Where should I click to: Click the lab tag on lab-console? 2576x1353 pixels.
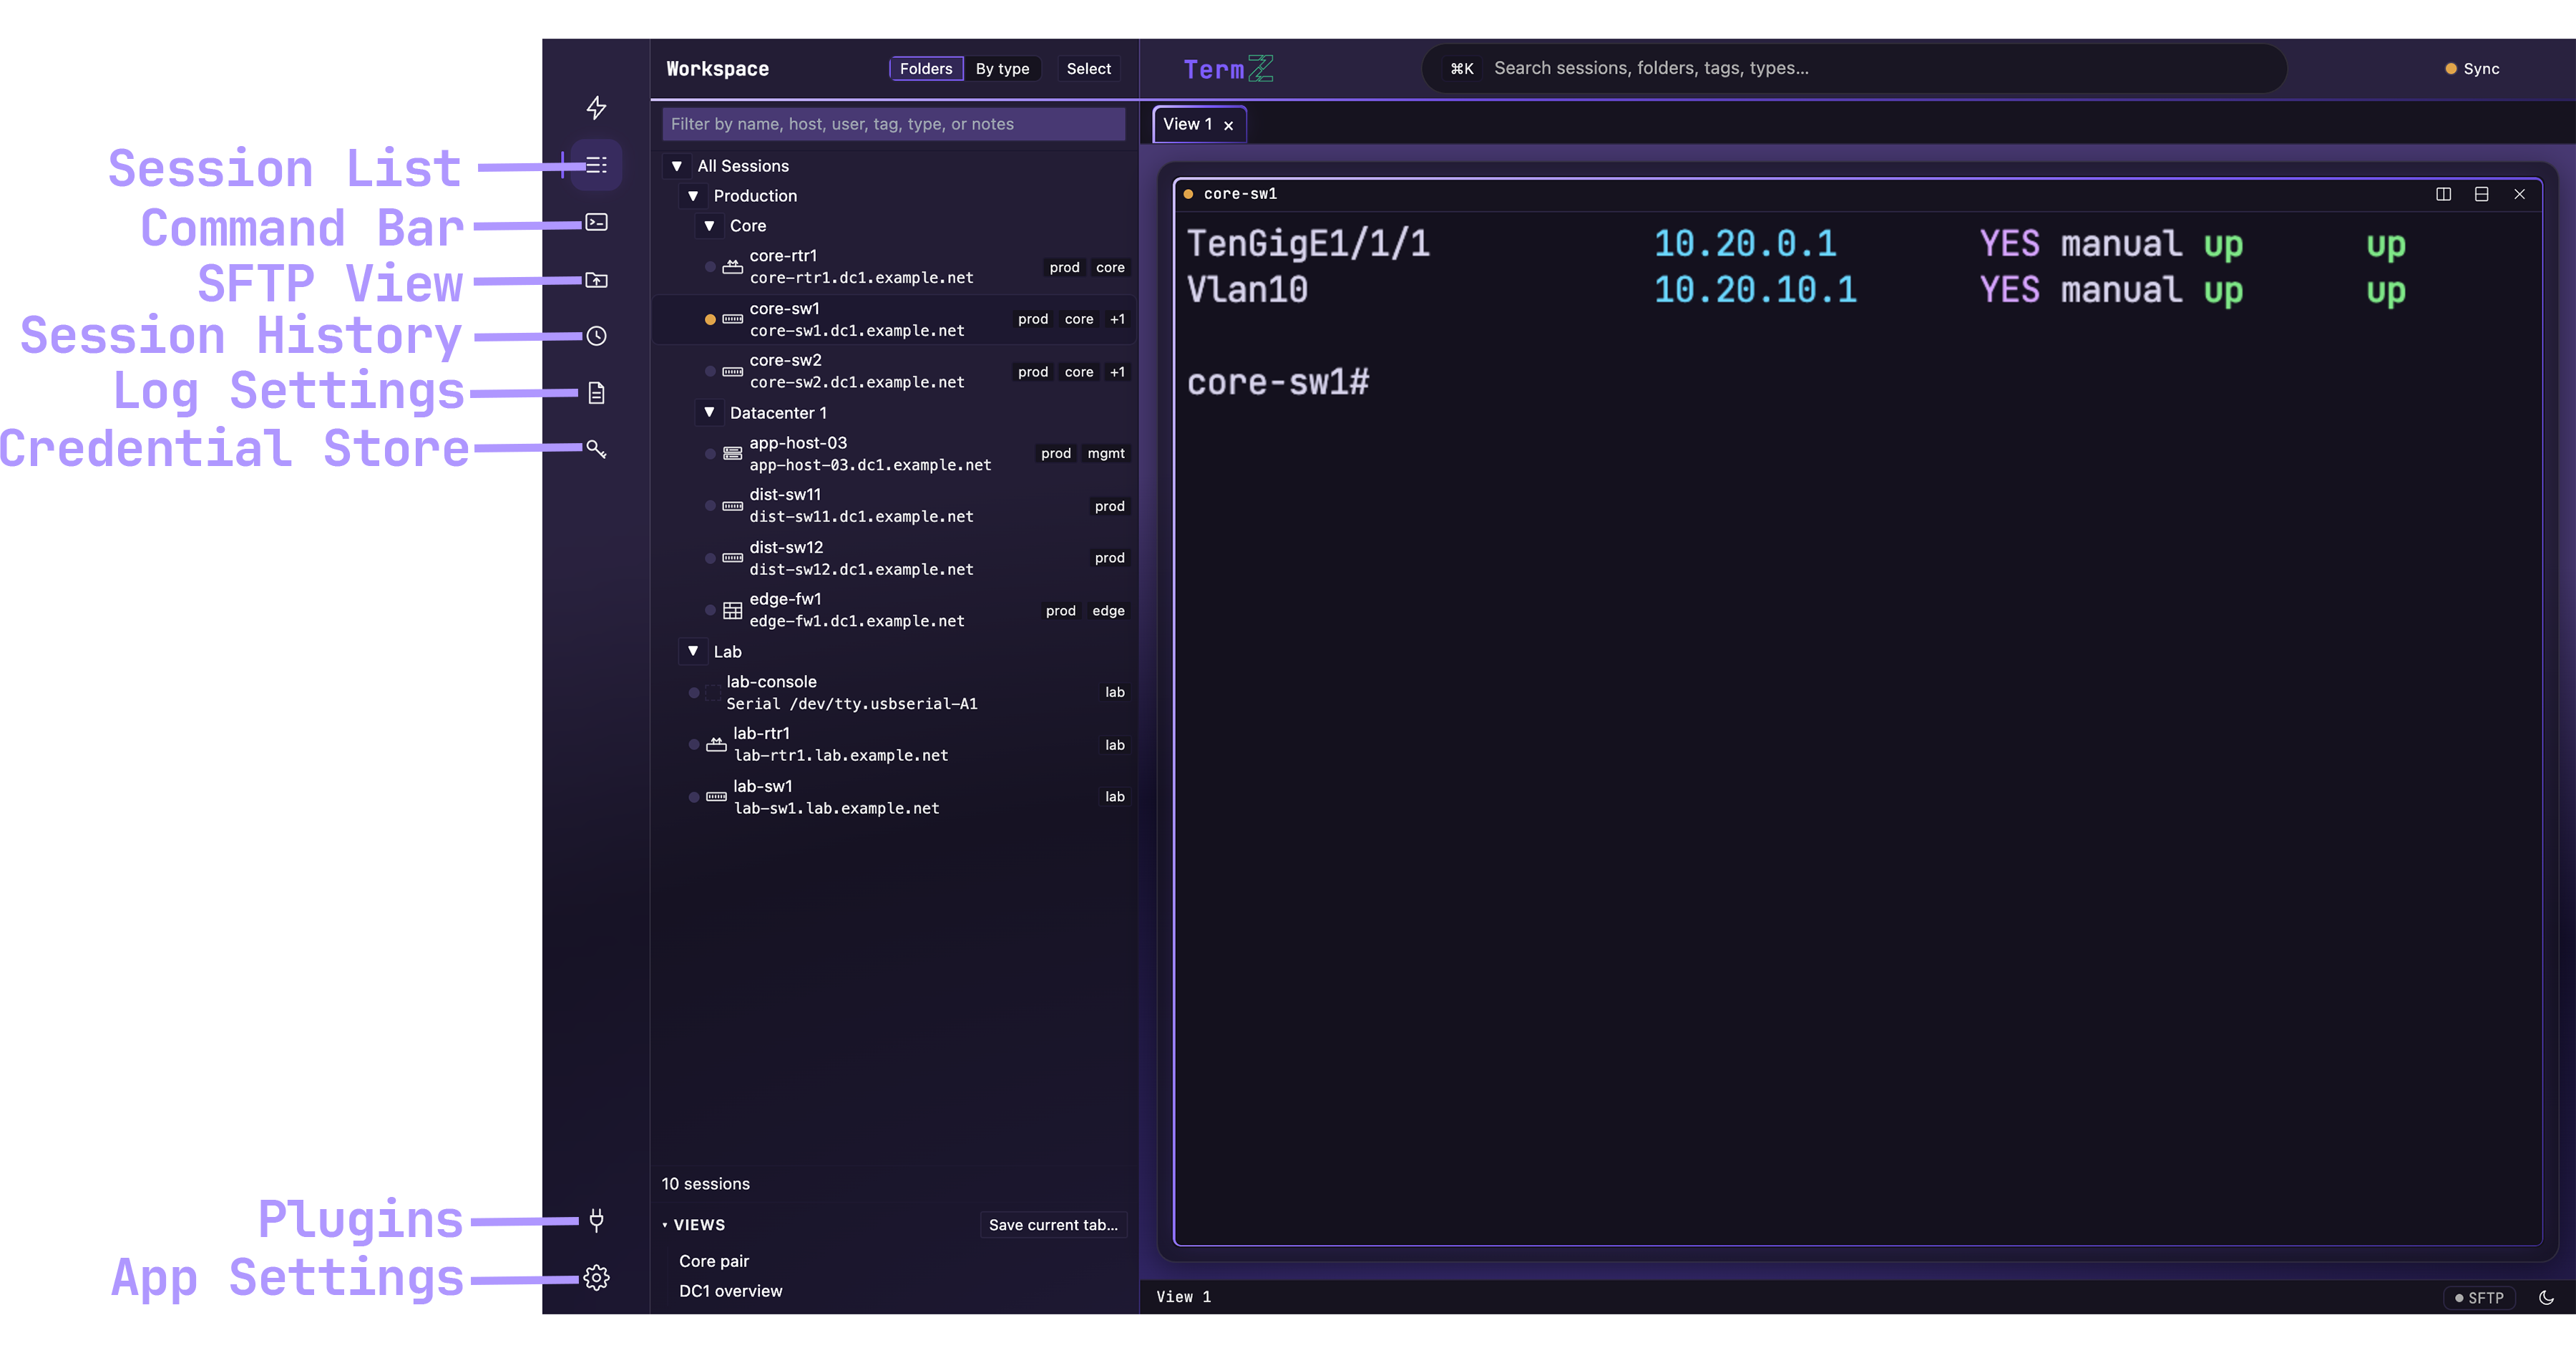tap(1114, 692)
